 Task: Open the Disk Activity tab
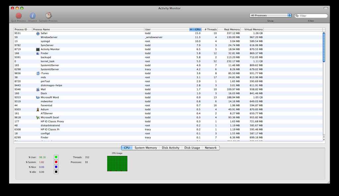pyautogui.click(x=170, y=148)
